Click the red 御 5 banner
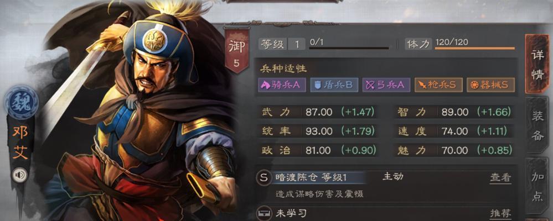This screenshot has width=553, height=221. [236, 51]
